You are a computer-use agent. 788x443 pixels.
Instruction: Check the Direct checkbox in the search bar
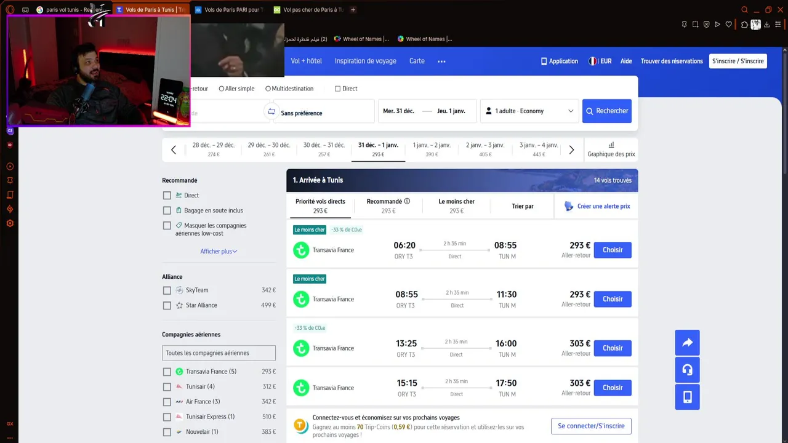pos(337,89)
